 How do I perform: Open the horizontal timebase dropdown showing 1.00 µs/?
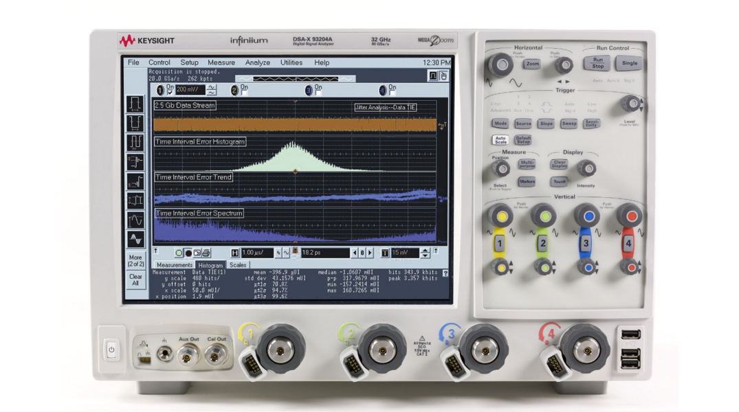tap(257, 253)
